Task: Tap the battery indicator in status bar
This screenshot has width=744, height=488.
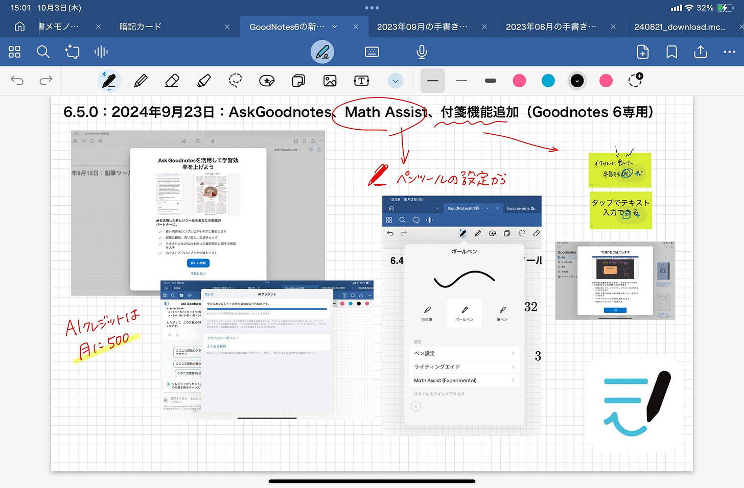Action: (725, 8)
